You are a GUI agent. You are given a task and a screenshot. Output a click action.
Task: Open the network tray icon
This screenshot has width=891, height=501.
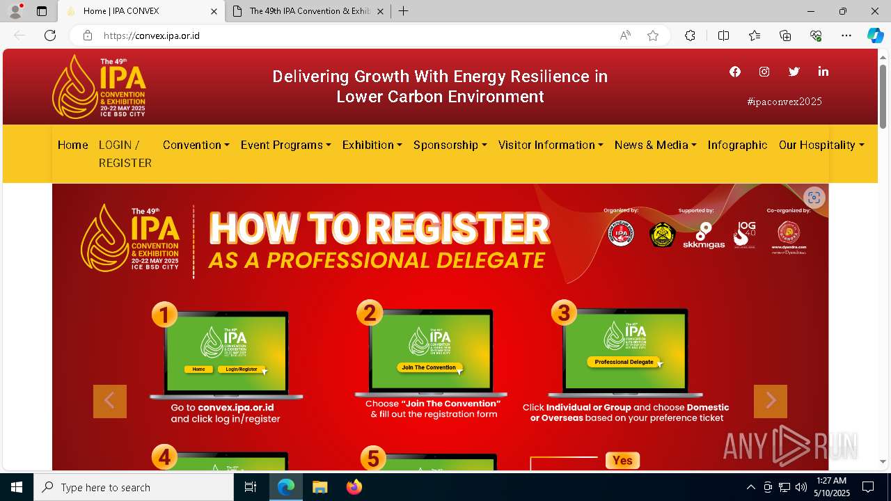784,487
